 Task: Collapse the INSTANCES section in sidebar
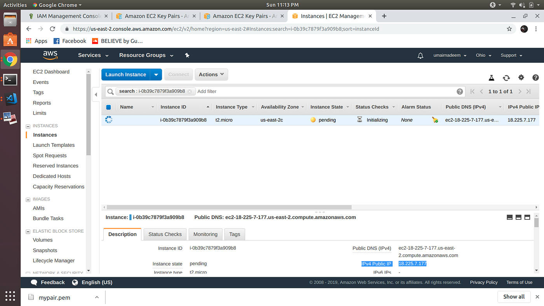point(28,125)
